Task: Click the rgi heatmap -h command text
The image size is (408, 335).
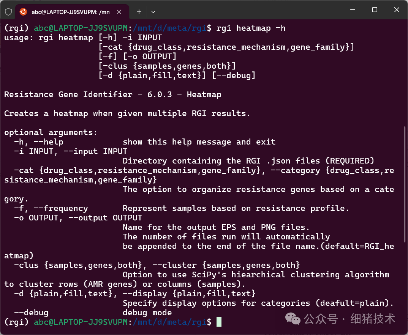Action: 249,28
